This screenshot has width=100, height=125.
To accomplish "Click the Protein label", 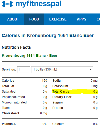I will click(x=58, y=108).
